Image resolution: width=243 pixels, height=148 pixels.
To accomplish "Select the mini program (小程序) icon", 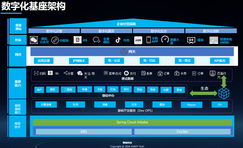I will click(x=55, y=40).
